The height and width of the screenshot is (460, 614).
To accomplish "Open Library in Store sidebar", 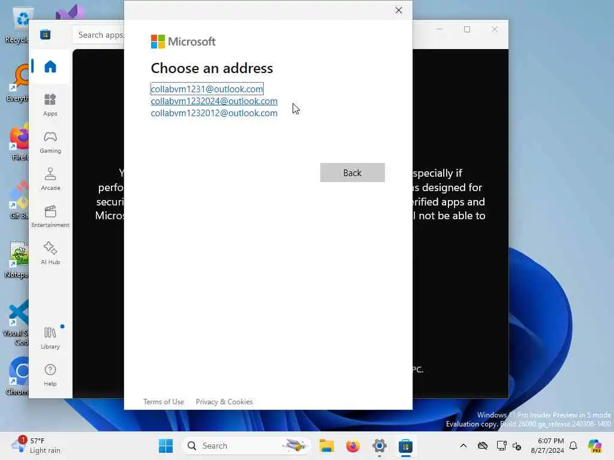I will tap(50, 338).
